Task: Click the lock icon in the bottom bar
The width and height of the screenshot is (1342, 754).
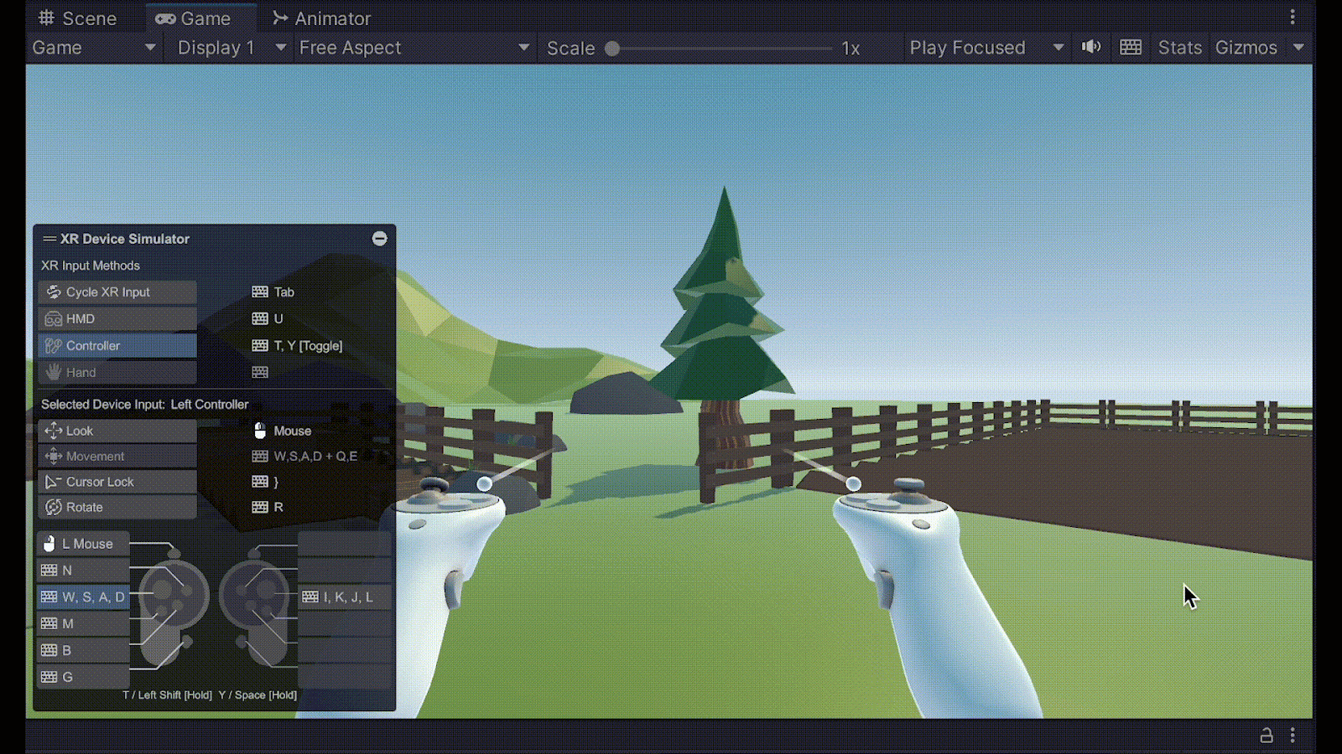Action: pos(1267,736)
